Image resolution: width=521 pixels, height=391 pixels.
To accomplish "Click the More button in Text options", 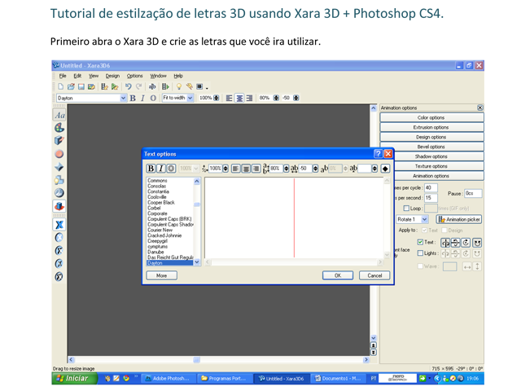I will (161, 275).
